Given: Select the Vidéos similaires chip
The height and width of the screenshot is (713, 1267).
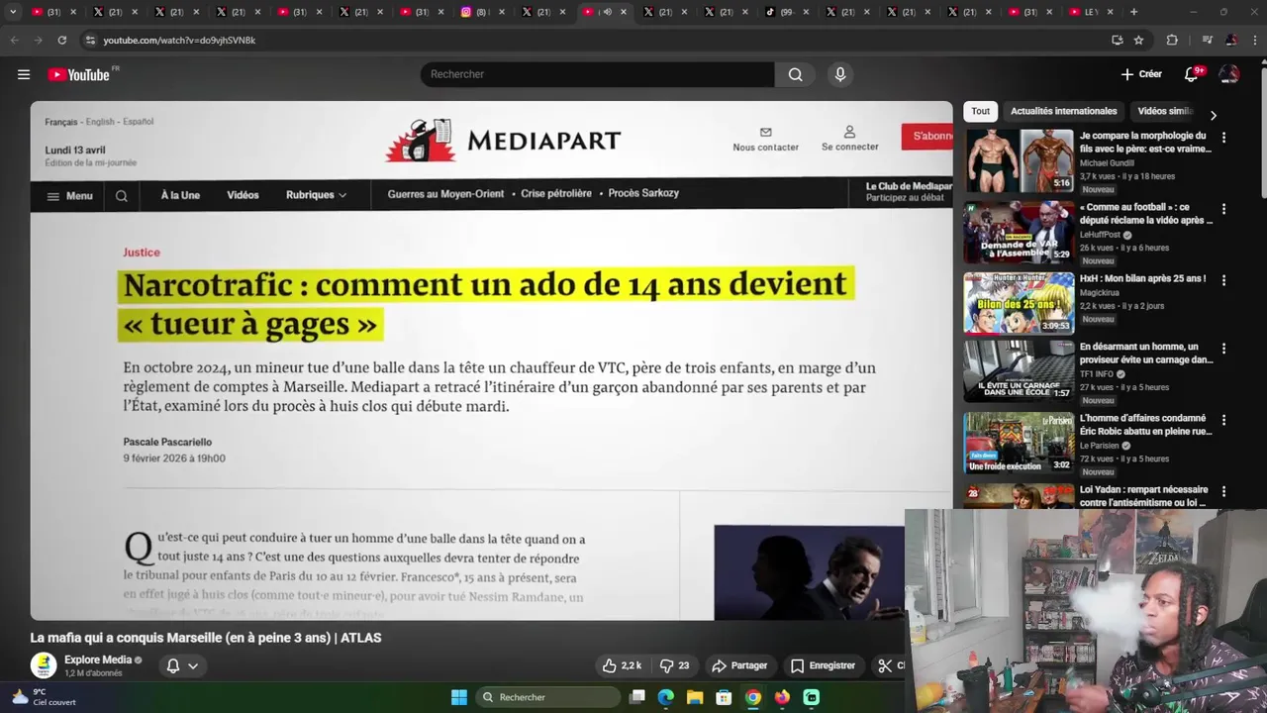Looking at the screenshot, I should click(1165, 111).
